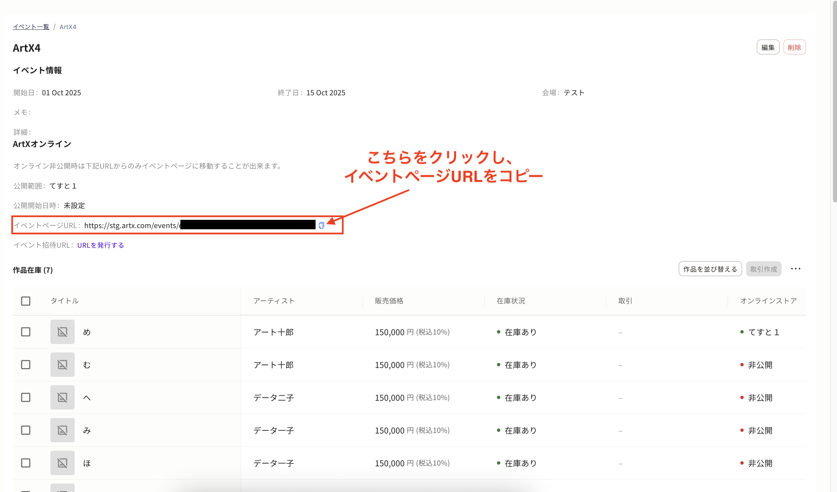This screenshot has height=492, width=837.
Task: Click the タイトル column header
Action: pyautogui.click(x=64, y=300)
